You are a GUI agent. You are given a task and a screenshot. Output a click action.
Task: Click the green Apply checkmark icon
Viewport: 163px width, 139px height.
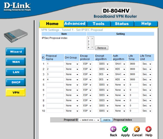pyautogui.click(x=125, y=129)
